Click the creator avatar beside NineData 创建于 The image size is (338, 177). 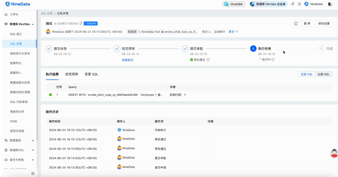[x=48, y=32]
